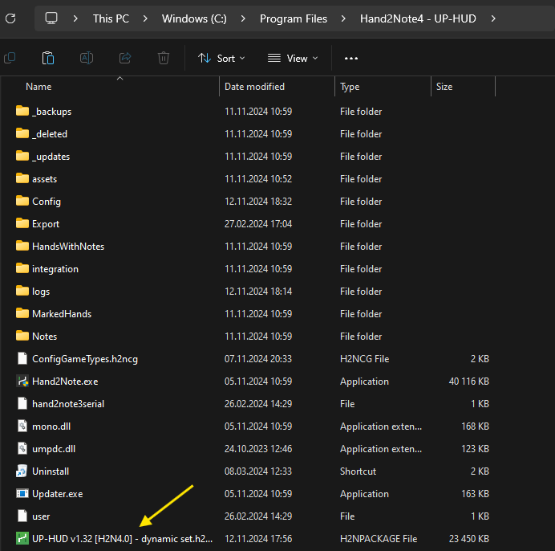Click the 12.11.2024 17:56 date cell
Viewport: 555px width, 551px height.
258,539
